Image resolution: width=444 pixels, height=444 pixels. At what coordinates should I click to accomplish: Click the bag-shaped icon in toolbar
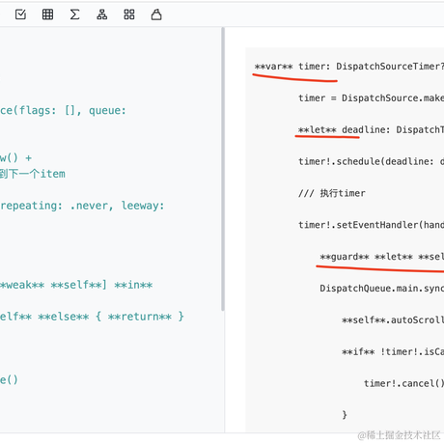[x=156, y=14]
